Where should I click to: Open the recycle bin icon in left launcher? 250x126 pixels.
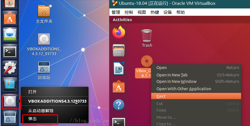coord(10,118)
